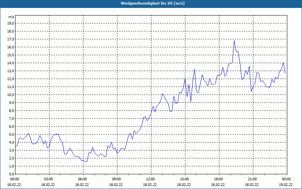Image resolution: width=302 pixels, height=189 pixels.
Task: Click the x-axis time label '15:00'
Action: [185, 179]
